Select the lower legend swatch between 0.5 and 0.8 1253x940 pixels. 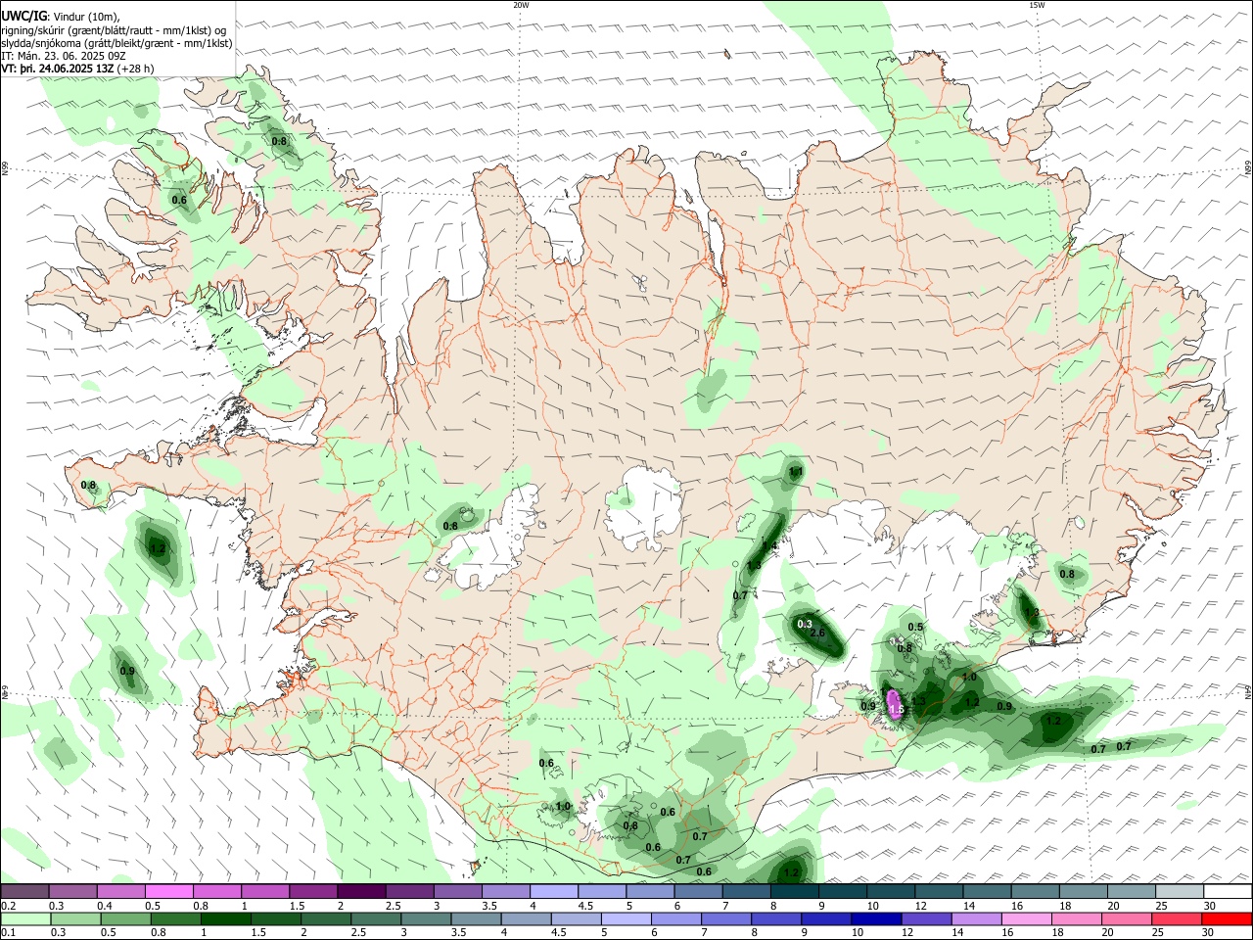125,918
